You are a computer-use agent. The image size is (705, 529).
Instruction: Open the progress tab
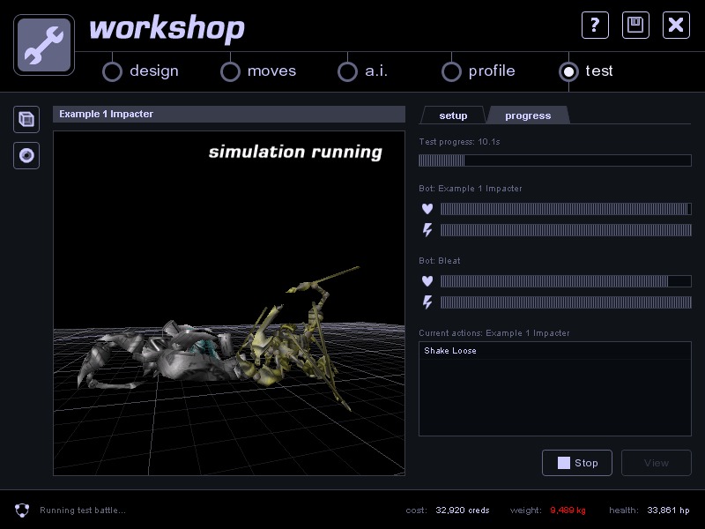click(528, 115)
